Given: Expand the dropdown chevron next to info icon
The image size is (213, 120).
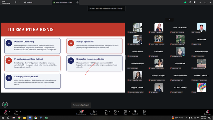Looking at the screenshot, I should point(19,2).
